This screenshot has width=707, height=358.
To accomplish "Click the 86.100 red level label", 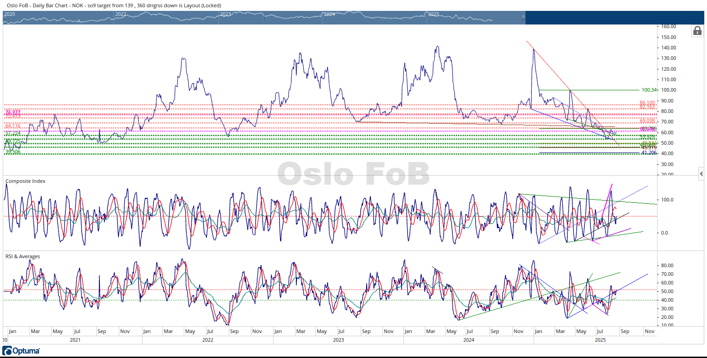I will pos(647,103).
